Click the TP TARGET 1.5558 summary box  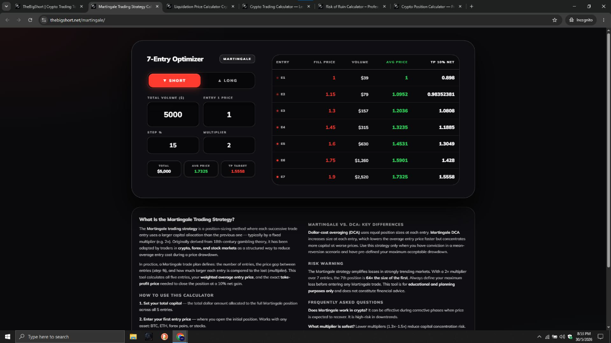(x=238, y=169)
